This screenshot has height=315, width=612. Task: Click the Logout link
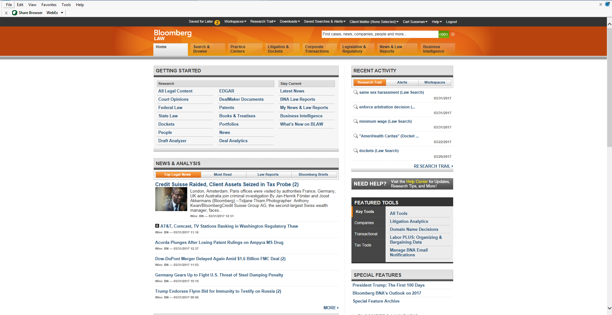click(451, 22)
